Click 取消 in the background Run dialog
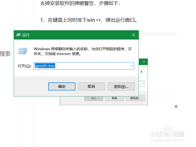 pos(114,98)
